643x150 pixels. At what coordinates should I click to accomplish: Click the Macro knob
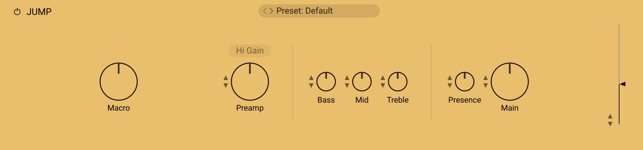pyautogui.click(x=119, y=82)
